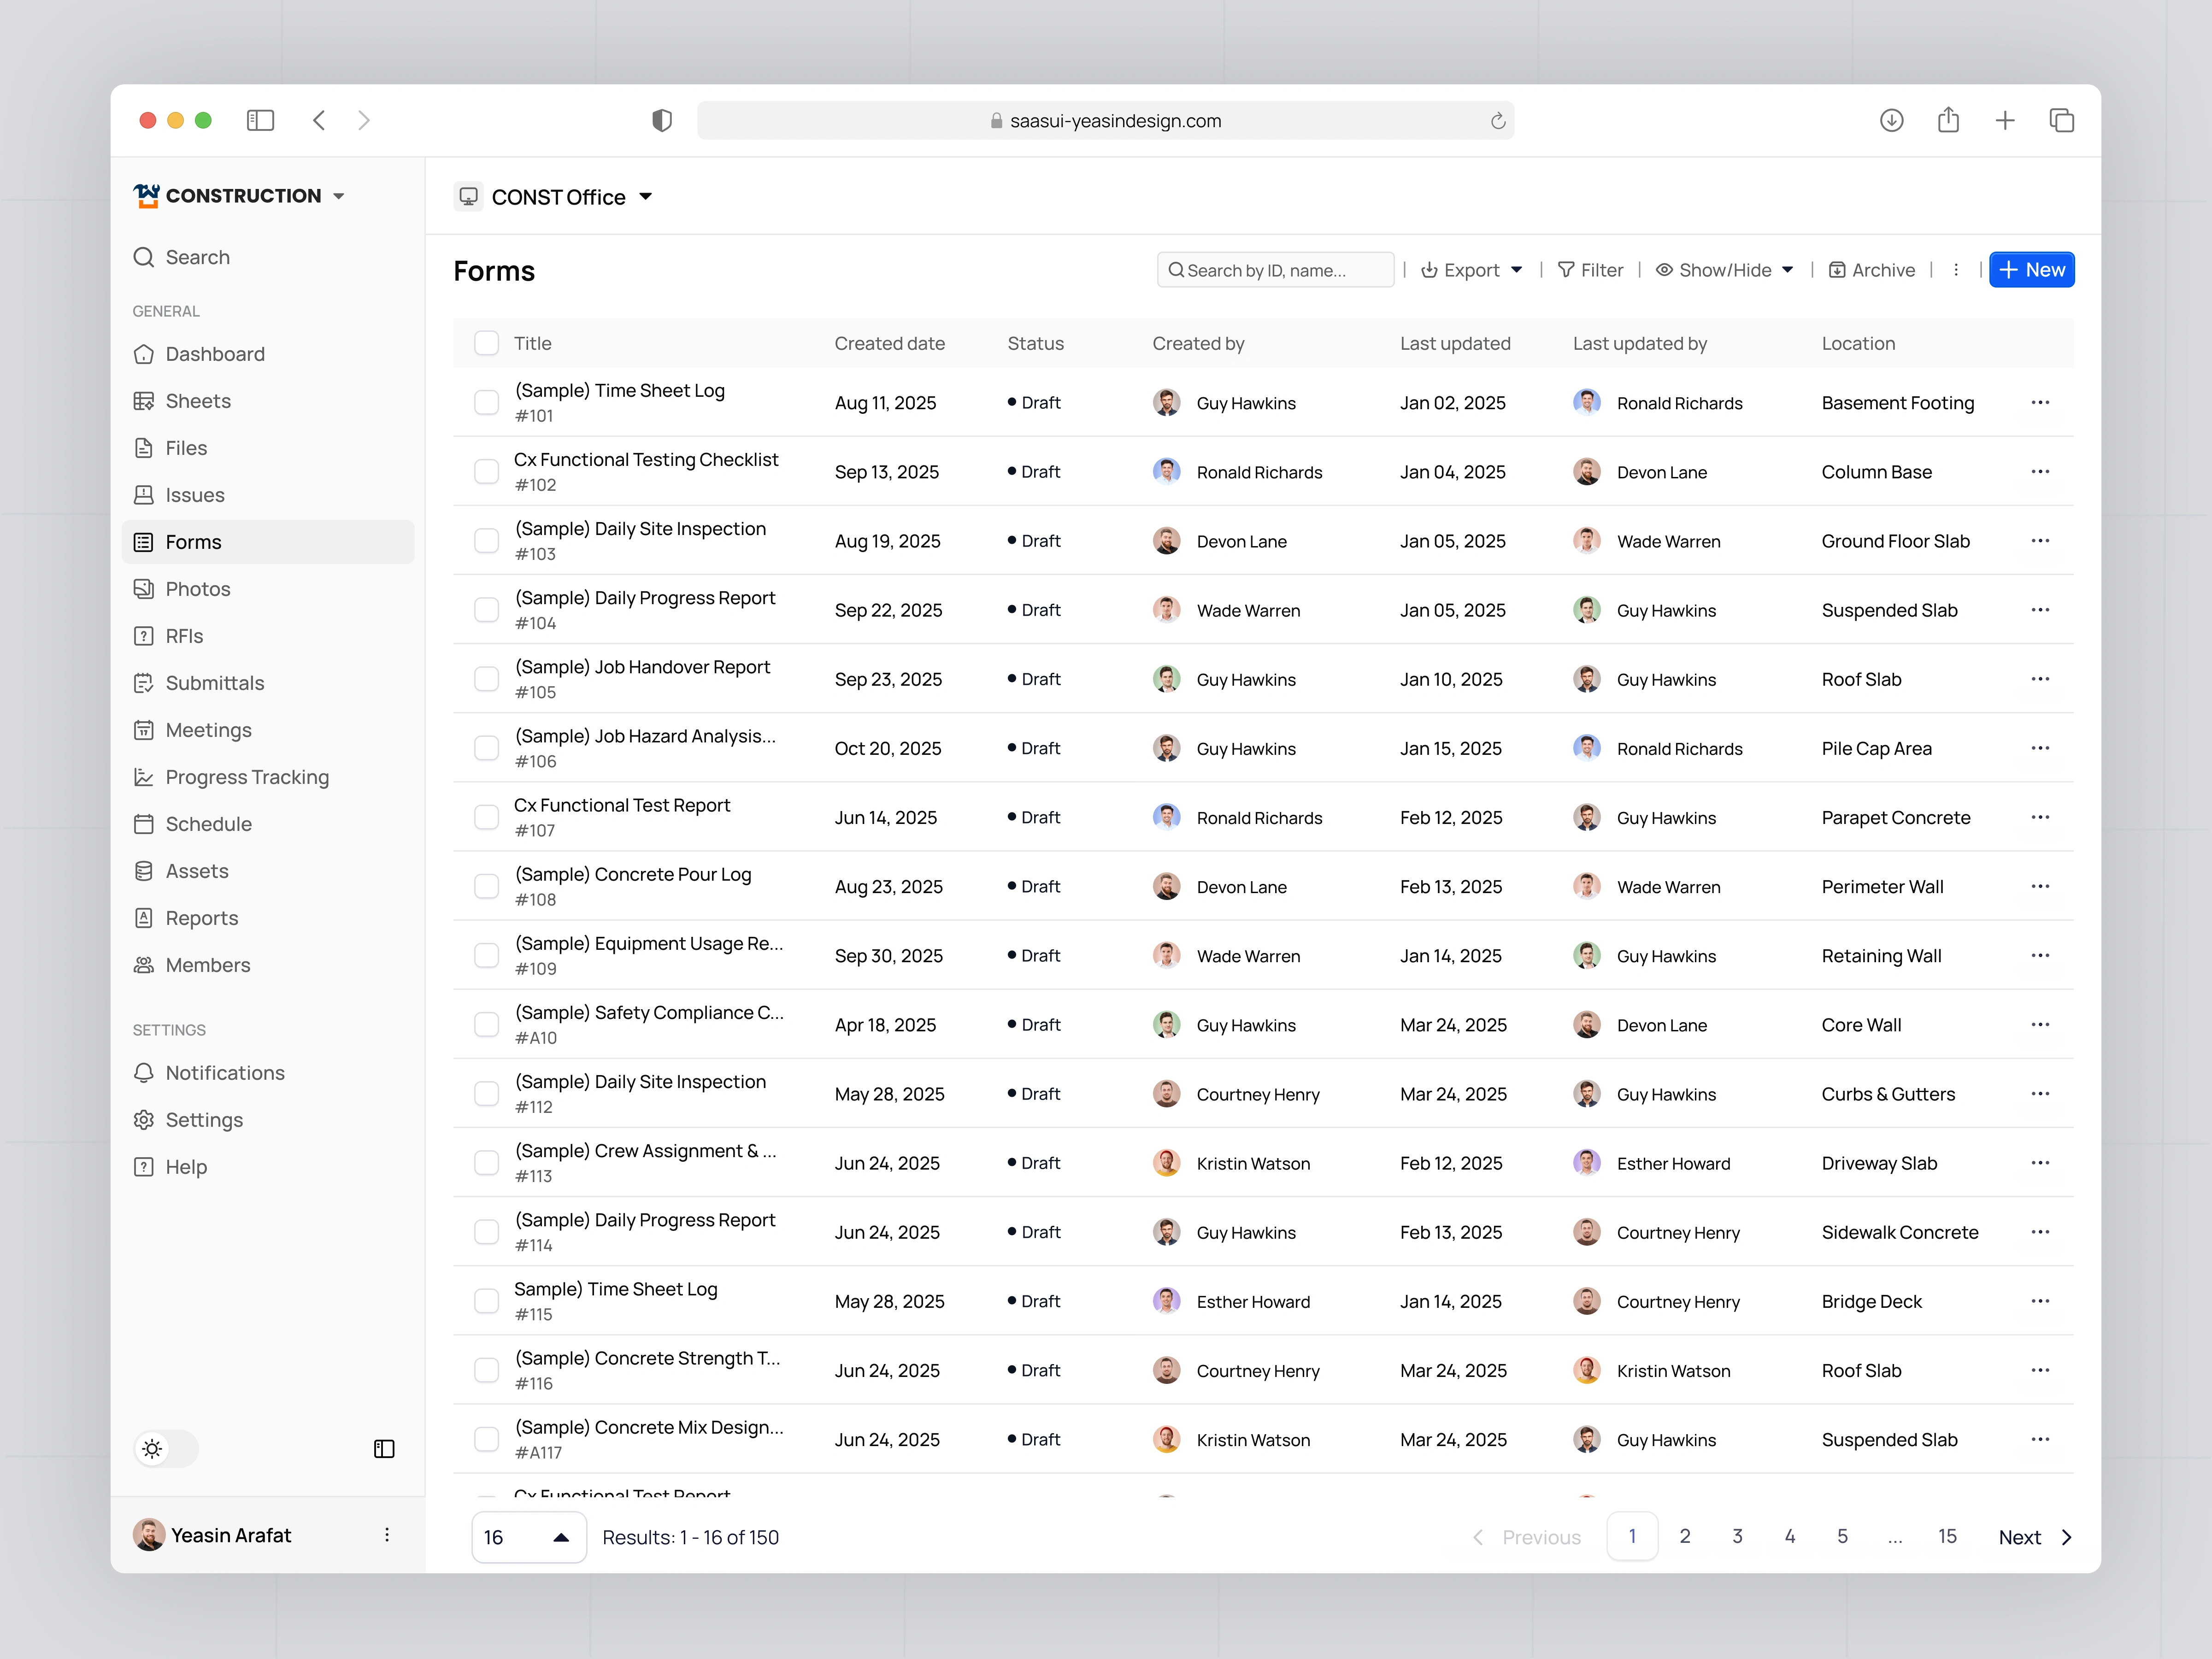Tick the checkbox for form #104
Viewport: 2212px width, 1659px height.
(486, 610)
